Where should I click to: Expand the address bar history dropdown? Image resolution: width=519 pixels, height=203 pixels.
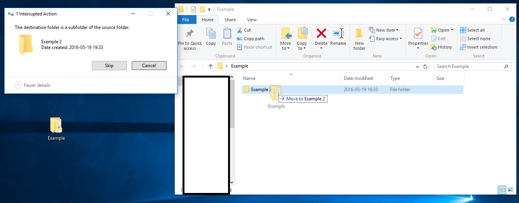pos(417,66)
